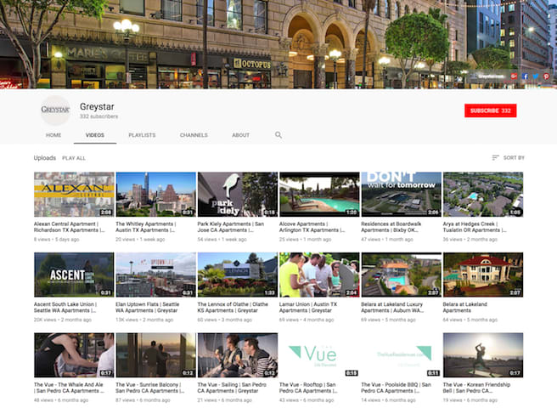
Task: Open the Alexan Central video thumbnail
Action: (74, 194)
